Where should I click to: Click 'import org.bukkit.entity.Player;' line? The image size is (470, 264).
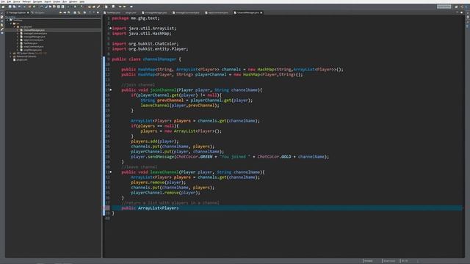(x=150, y=49)
